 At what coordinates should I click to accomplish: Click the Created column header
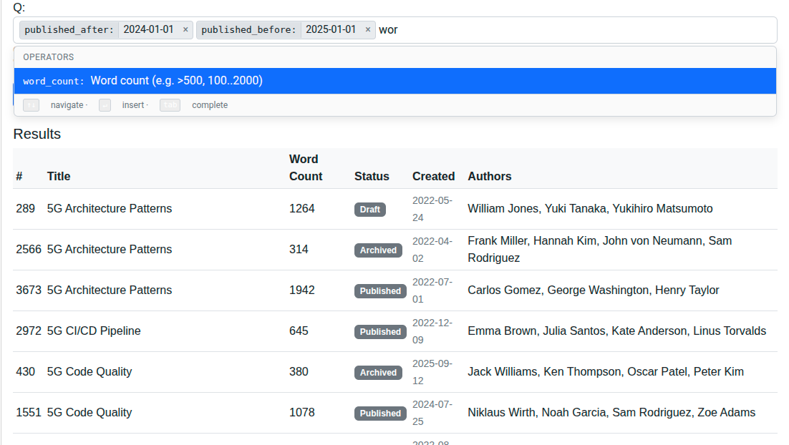click(x=434, y=177)
